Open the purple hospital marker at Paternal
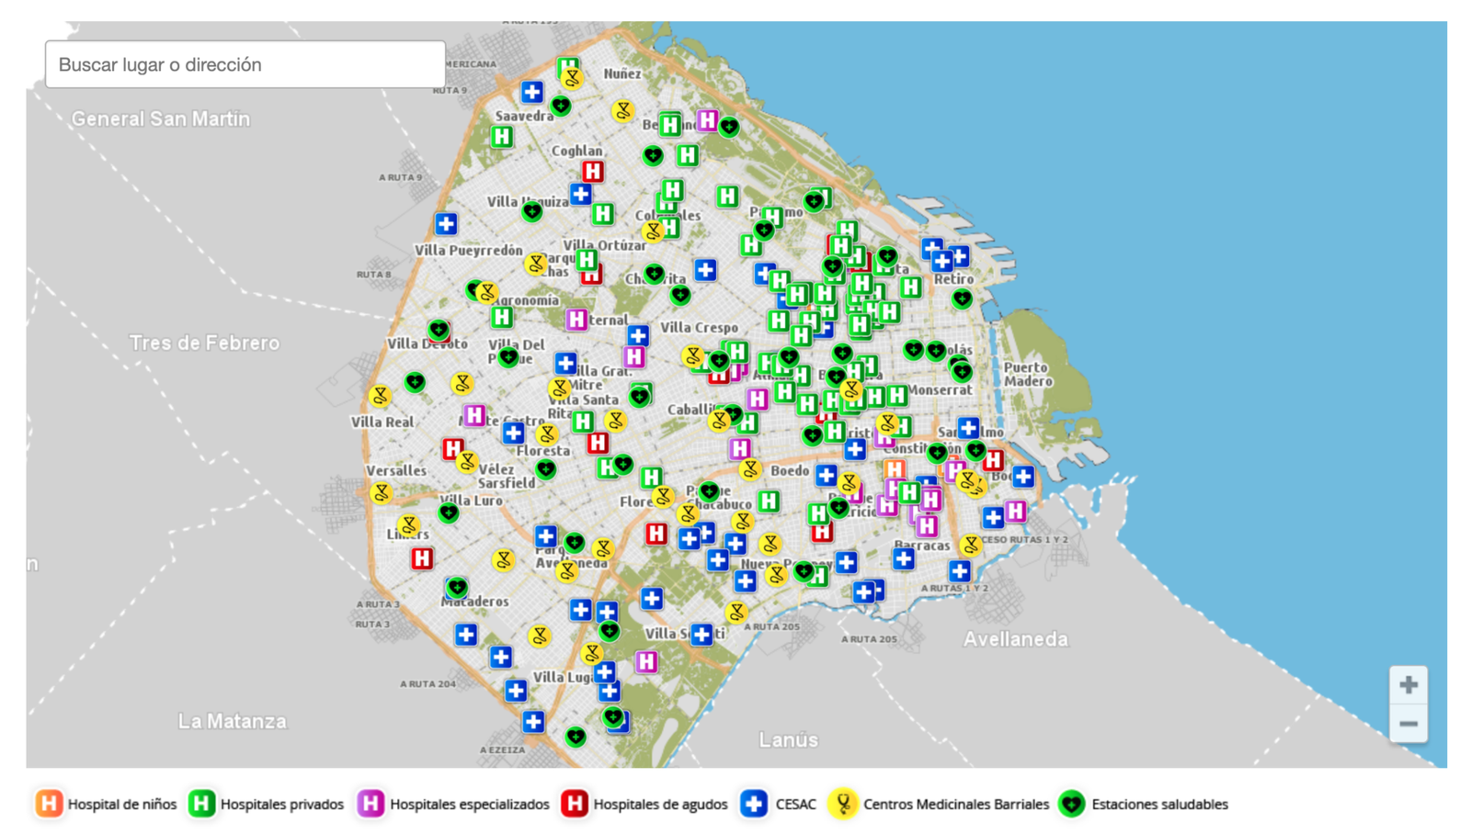The width and height of the screenshot is (1471, 833). (x=576, y=320)
